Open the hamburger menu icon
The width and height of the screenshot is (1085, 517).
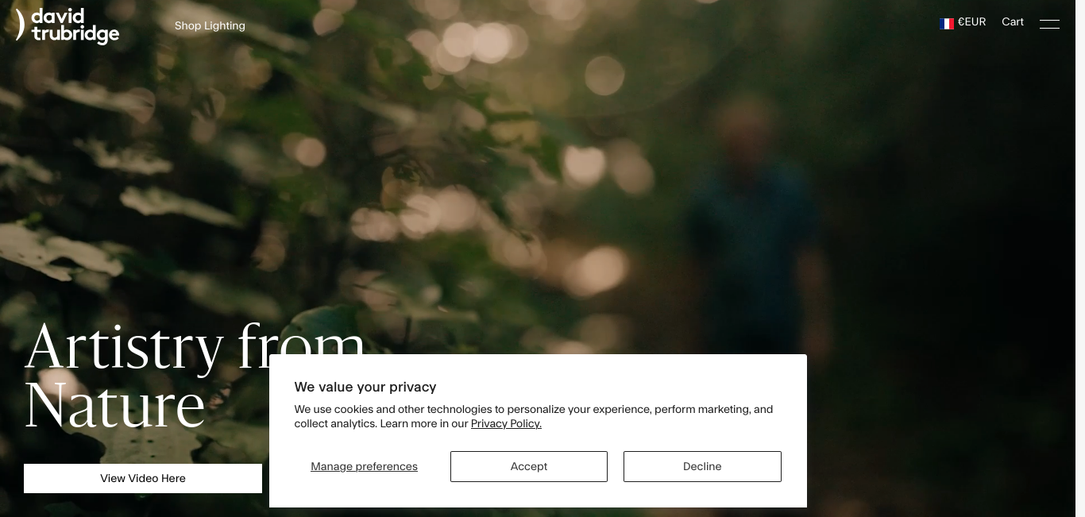(x=1049, y=24)
